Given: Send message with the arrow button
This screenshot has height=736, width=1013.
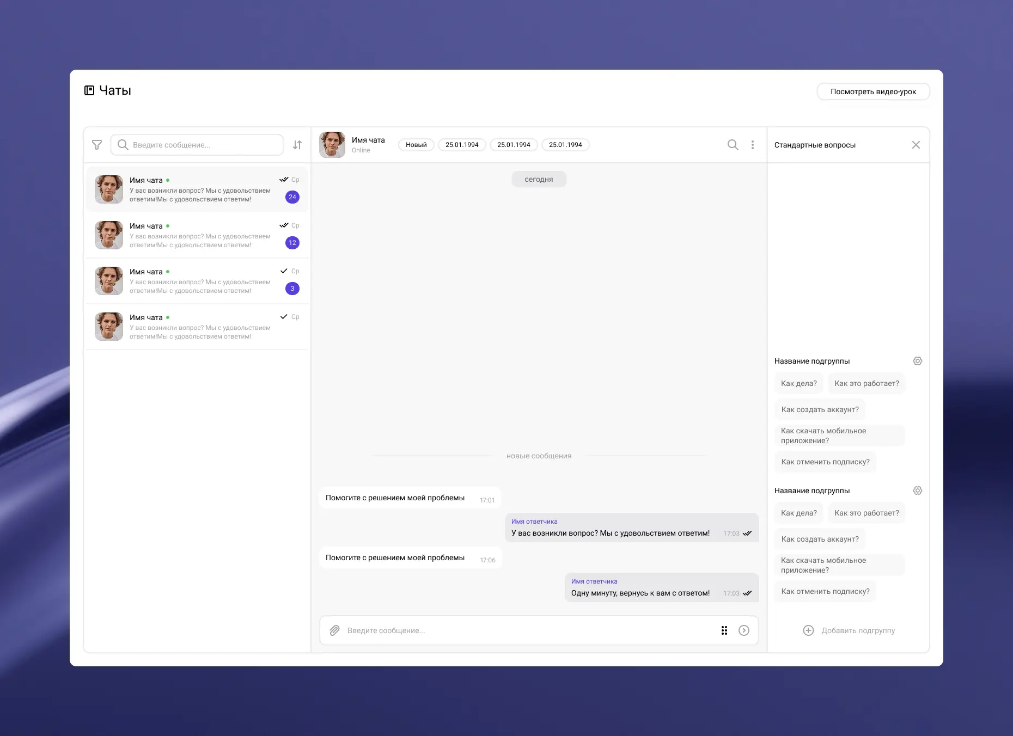Looking at the screenshot, I should click(744, 630).
